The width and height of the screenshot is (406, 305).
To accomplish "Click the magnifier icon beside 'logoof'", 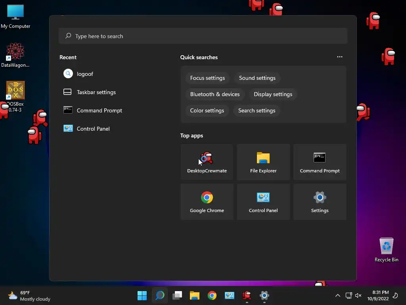I will click(x=68, y=73).
